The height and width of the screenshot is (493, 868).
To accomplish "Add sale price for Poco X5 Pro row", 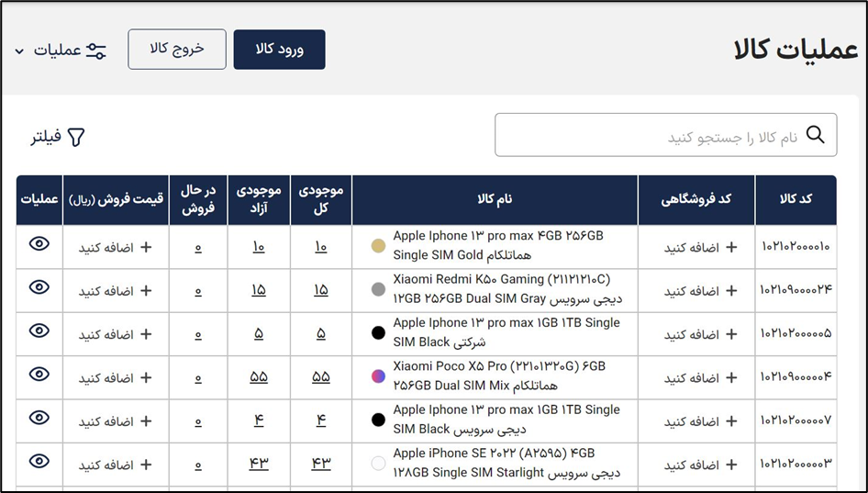I will 115,377.
